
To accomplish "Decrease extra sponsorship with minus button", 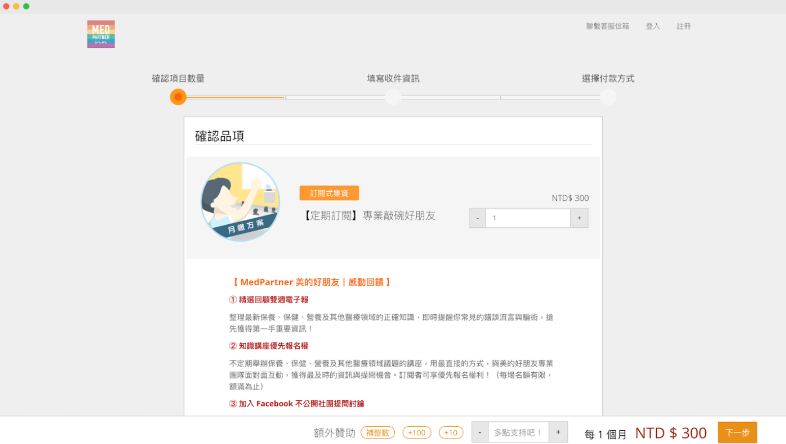I will [480, 432].
